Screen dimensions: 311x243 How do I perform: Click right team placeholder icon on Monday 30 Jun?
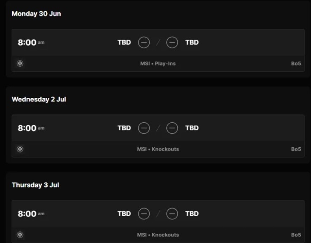coord(172,42)
